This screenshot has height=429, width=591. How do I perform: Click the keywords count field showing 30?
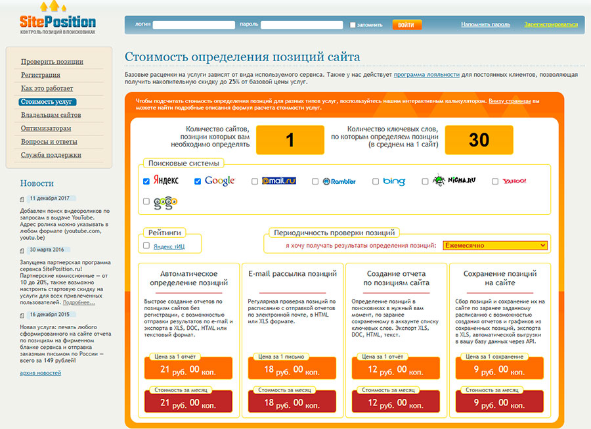point(479,140)
